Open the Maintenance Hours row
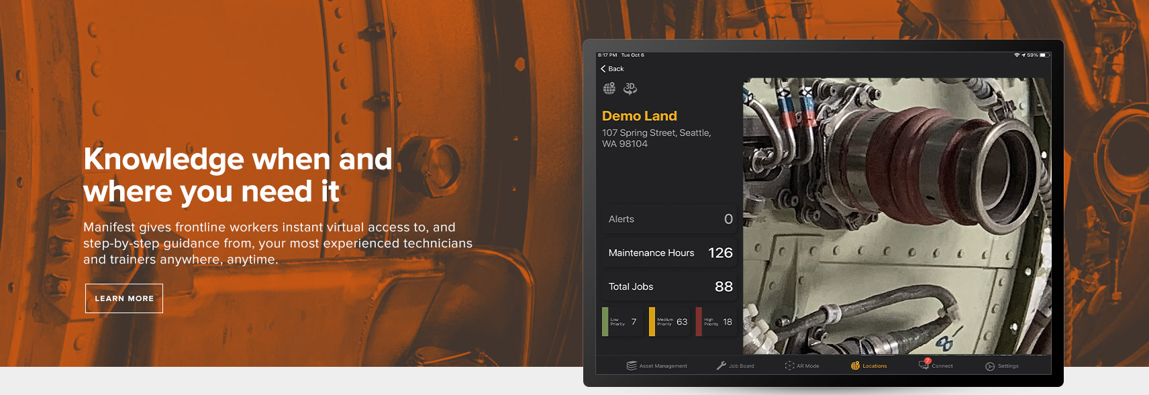The height and width of the screenshot is (395, 1149). tap(669, 253)
